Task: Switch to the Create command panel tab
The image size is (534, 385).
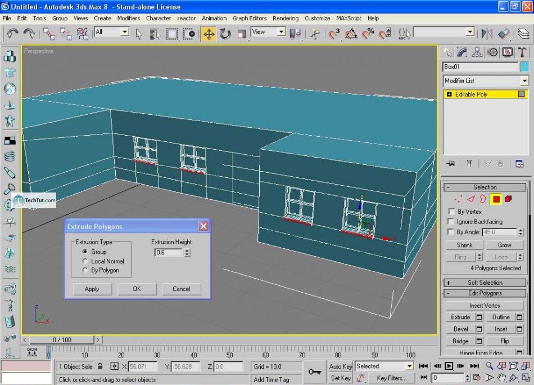Action: (447, 52)
